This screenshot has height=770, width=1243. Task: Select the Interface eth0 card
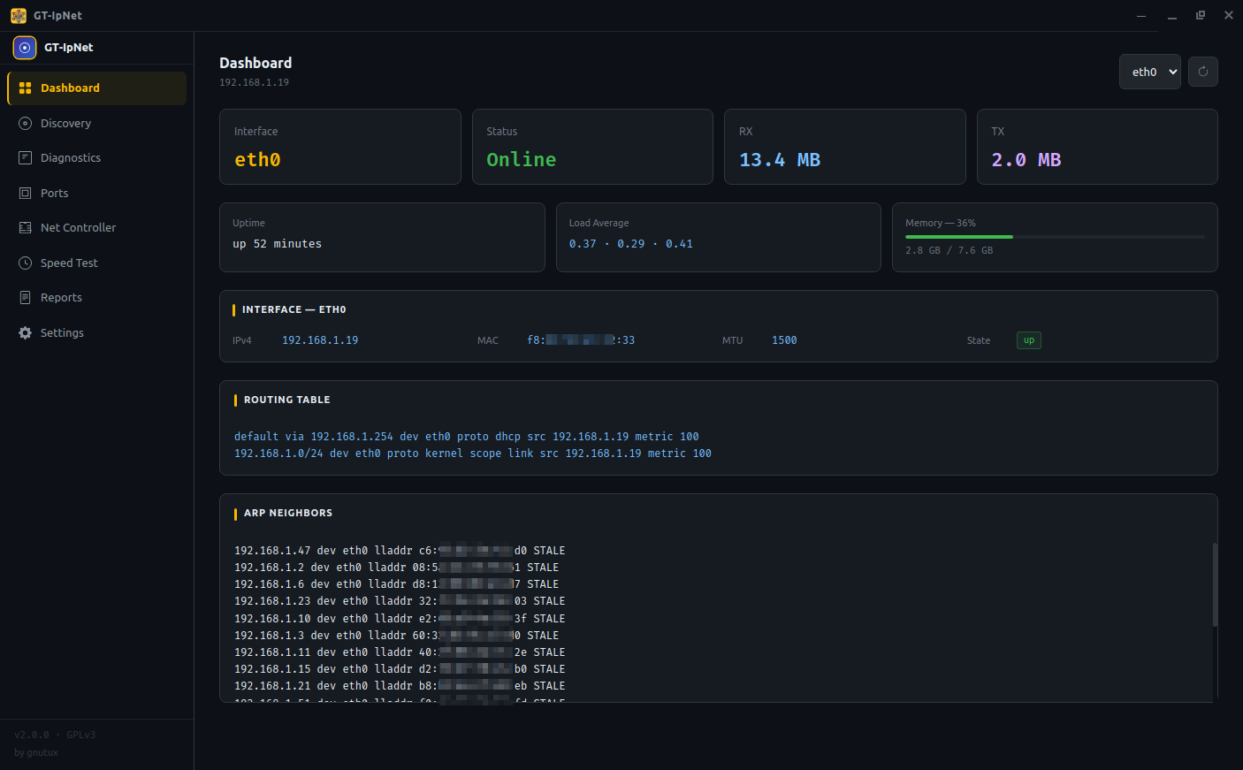point(340,147)
